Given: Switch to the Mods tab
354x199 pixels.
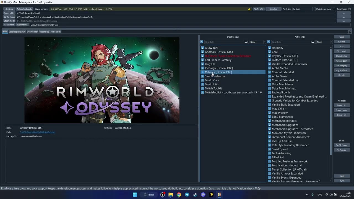Looking at the screenshot, I should [5, 32].
